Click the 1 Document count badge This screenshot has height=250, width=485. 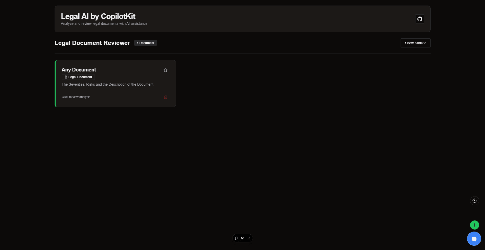[x=145, y=43]
